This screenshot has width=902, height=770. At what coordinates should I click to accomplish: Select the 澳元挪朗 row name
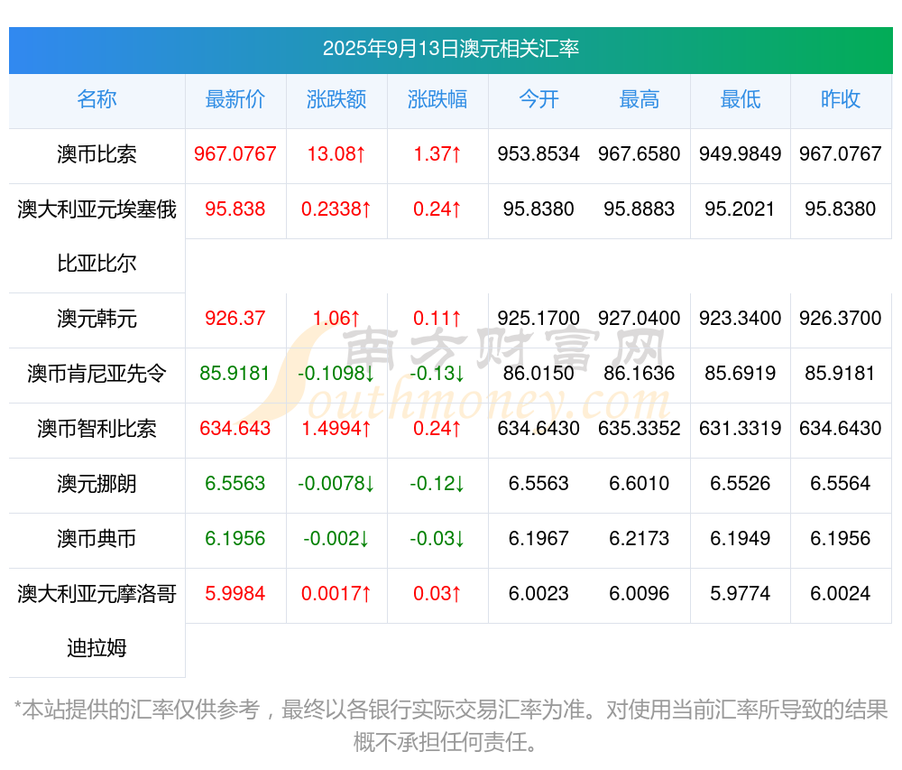click(x=97, y=484)
